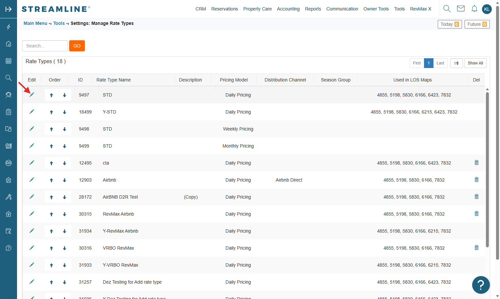Focus the Search input field

pos(45,46)
